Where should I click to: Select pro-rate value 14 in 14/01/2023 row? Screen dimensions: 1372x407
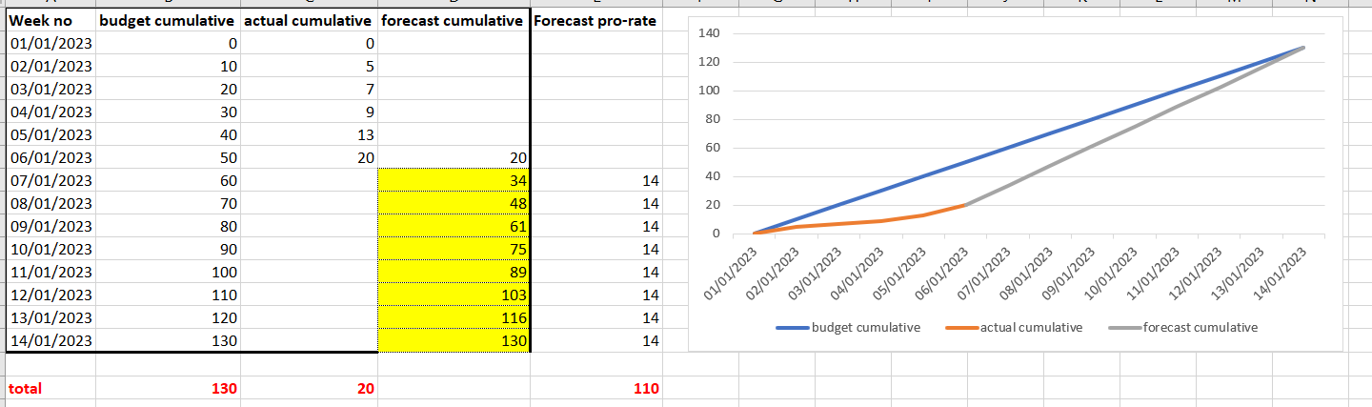pos(596,340)
